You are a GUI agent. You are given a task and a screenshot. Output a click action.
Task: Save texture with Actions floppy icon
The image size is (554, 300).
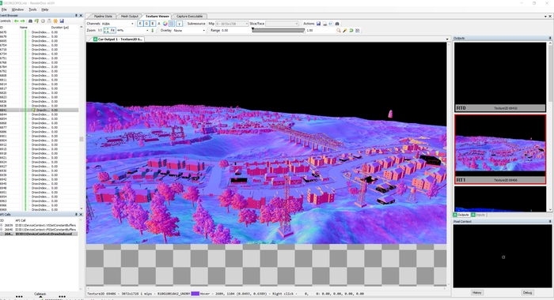pos(318,24)
